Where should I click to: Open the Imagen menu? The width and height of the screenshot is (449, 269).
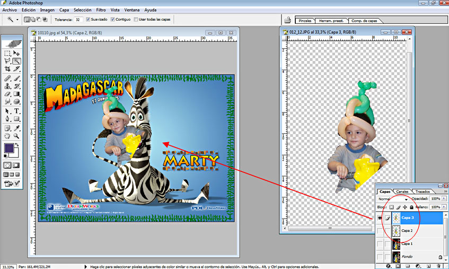(x=47, y=10)
